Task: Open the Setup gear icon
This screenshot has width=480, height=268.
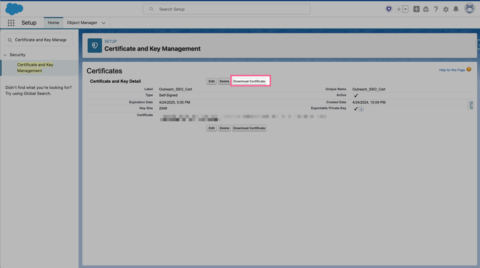Action: click(x=446, y=9)
